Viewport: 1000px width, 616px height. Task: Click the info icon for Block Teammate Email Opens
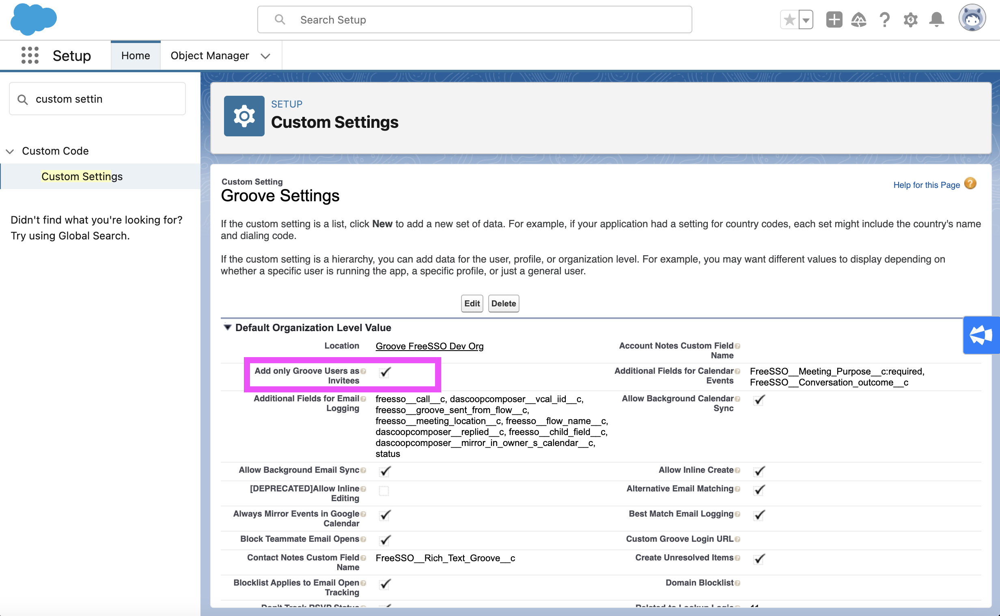click(x=363, y=539)
